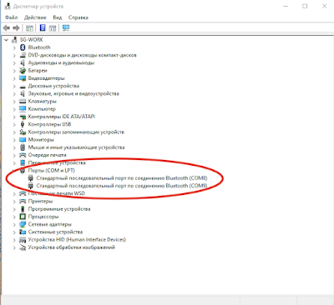Collapse the SG-WORK root node

6,40
